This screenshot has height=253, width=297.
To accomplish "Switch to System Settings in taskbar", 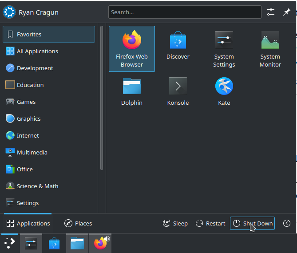I will pos(31,243).
